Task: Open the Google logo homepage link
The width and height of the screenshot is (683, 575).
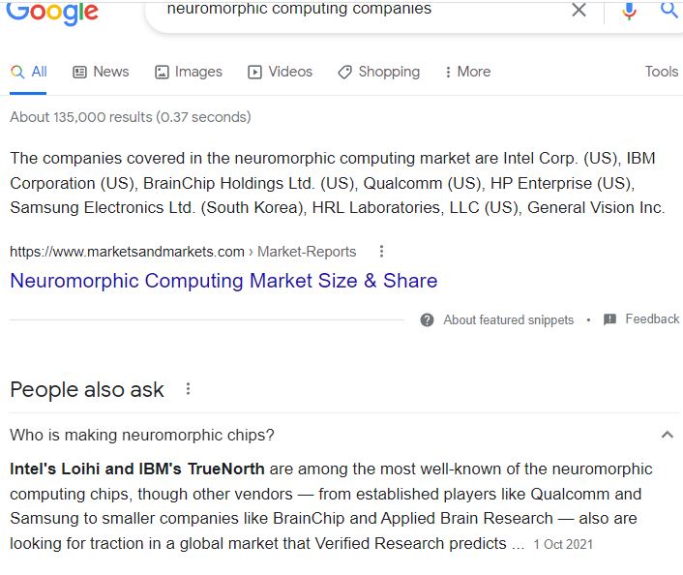Action: pyautogui.click(x=52, y=13)
